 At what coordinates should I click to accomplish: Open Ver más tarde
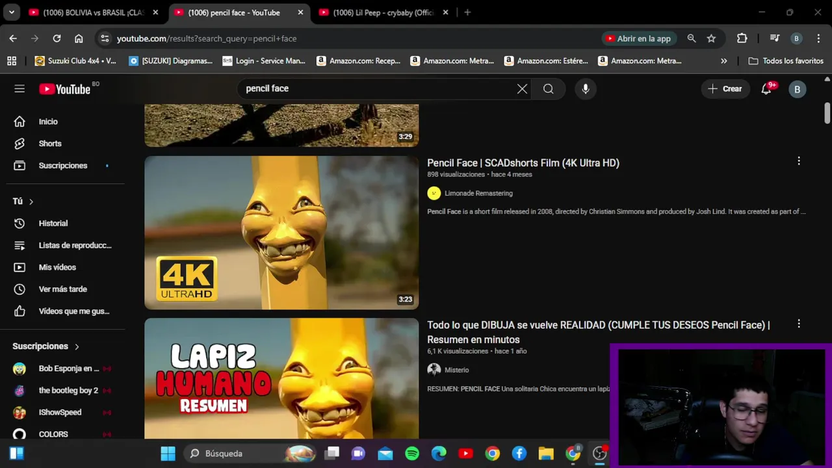(62, 289)
